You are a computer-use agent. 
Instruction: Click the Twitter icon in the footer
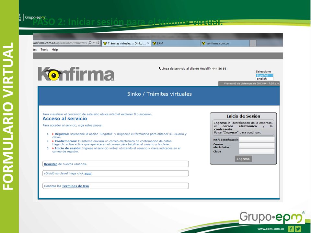[298, 229]
